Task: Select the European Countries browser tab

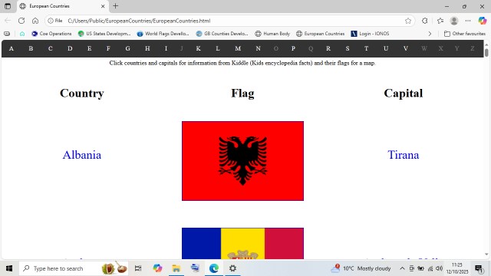Action: click(62, 6)
